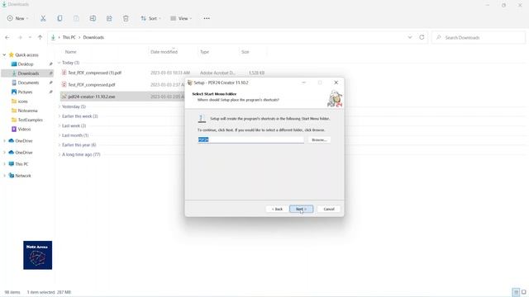Screen dimensions: 529x297
Task: Go back with the Explorer back arrow
Action: click(x=7, y=37)
